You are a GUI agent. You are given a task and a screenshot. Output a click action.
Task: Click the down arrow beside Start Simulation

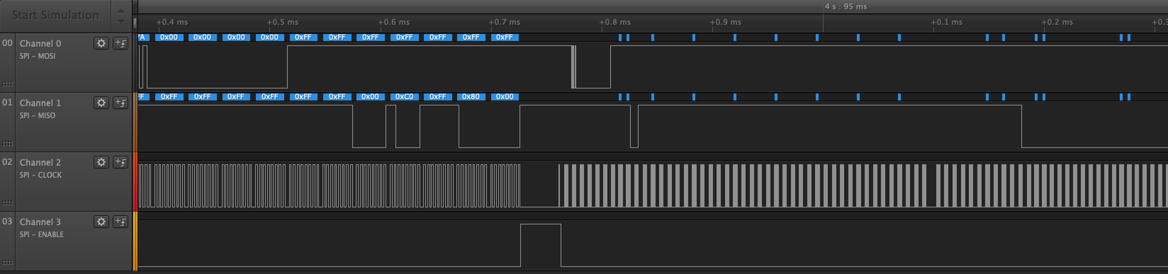(x=121, y=21)
